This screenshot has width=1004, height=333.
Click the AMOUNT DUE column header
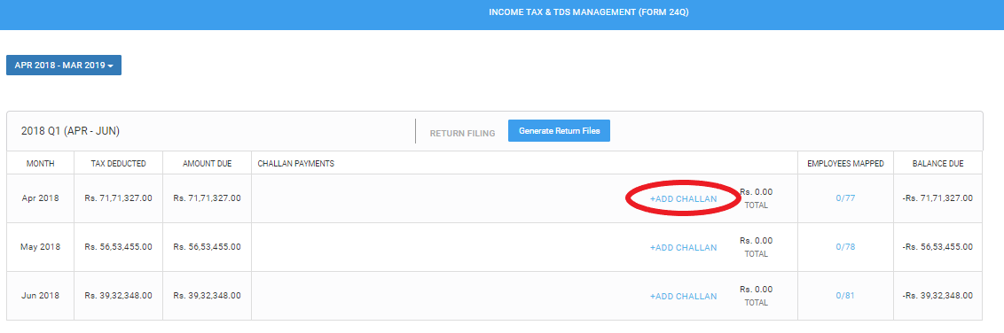pos(207,164)
